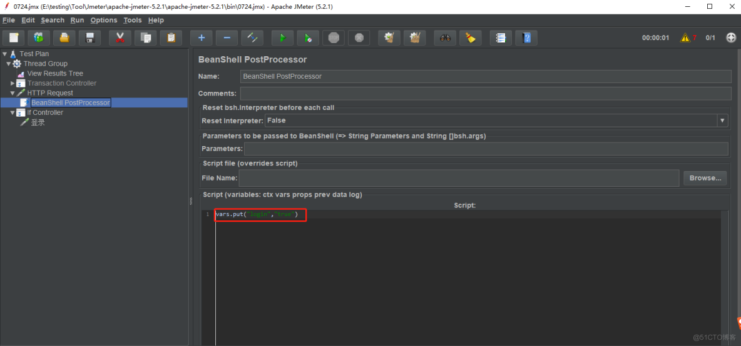Click the File Name input field

[x=459, y=178]
